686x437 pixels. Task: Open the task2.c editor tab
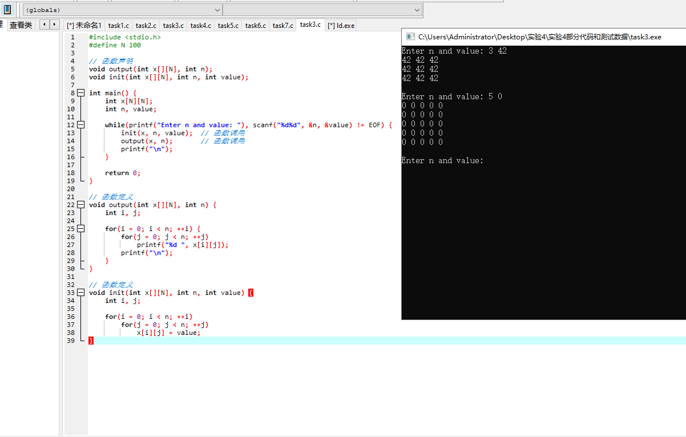tap(146, 26)
